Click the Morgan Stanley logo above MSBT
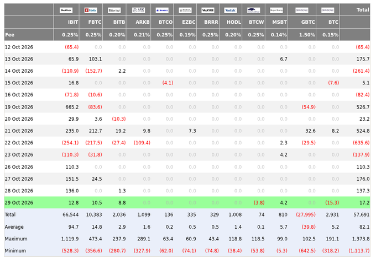The height and width of the screenshot is (258, 376). [276, 10]
